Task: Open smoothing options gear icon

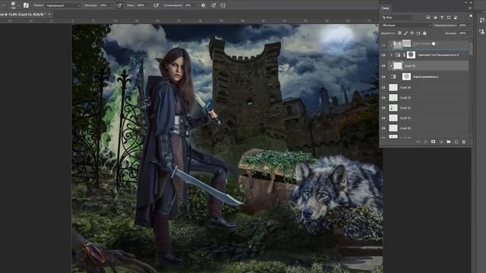Action: click(x=203, y=5)
